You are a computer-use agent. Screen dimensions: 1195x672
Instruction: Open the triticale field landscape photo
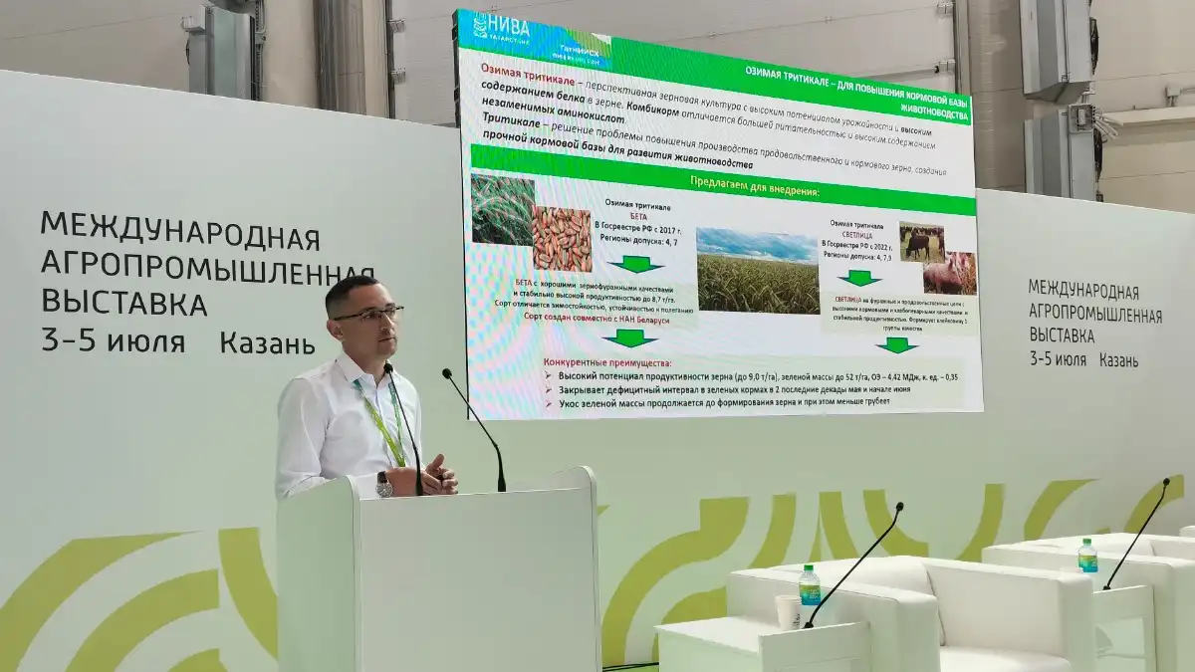758,270
